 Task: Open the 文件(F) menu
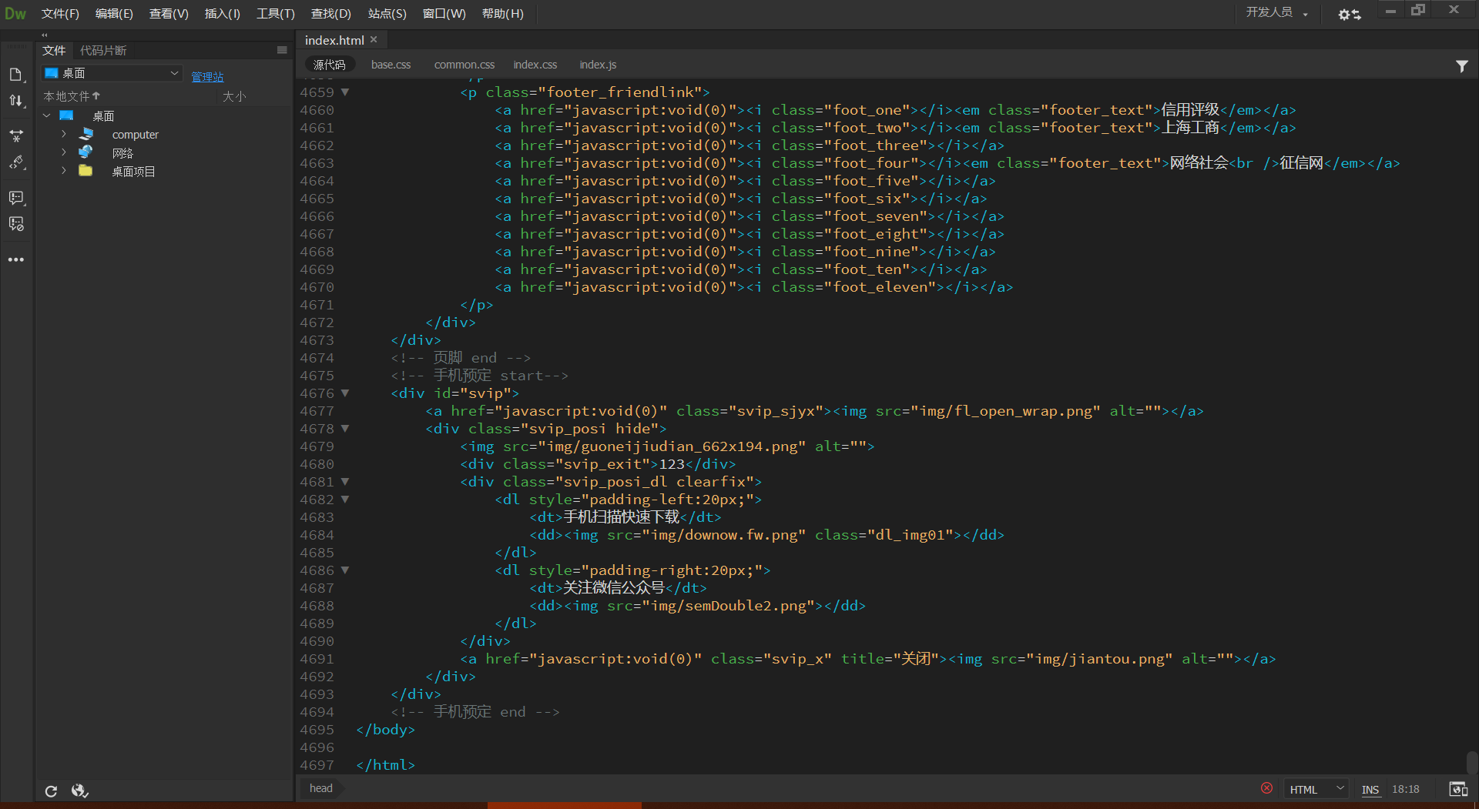pyautogui.click(x=60, y=14)
